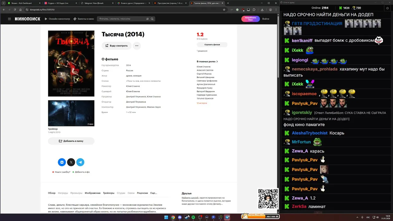Open Chrome from the taskbar
The height and width of the screenshot is (221, 393).
(173, 217)
